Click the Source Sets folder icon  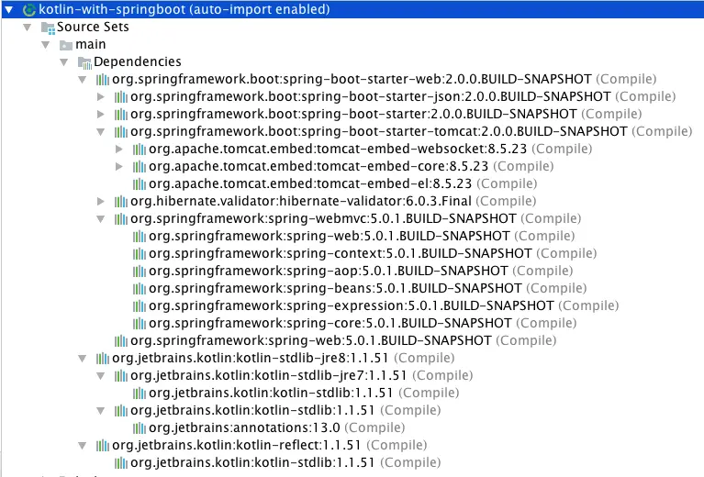(x=48, y=28)
